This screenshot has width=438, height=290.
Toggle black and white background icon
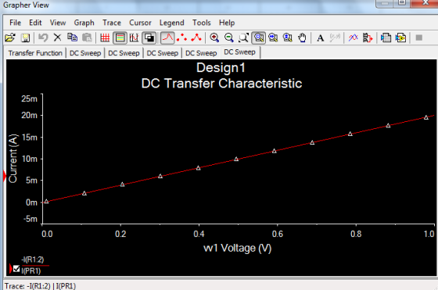point(149,38)
